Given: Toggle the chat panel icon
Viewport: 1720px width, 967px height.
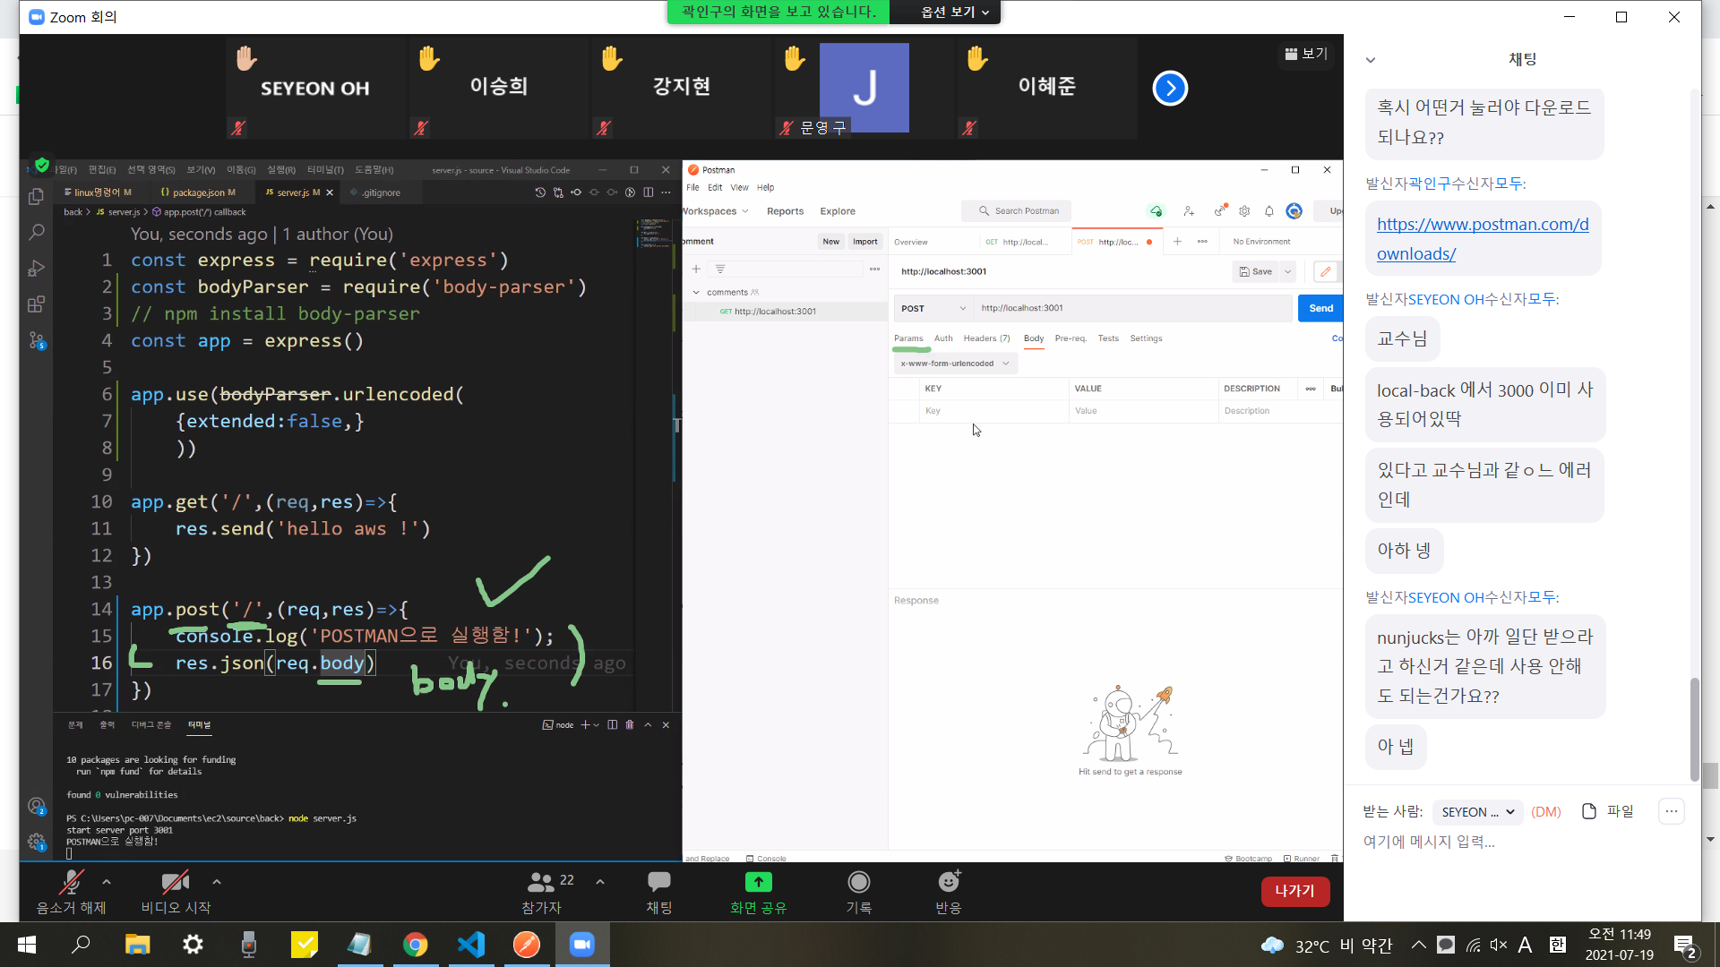Looking at the screenshot, I should 658,883.
